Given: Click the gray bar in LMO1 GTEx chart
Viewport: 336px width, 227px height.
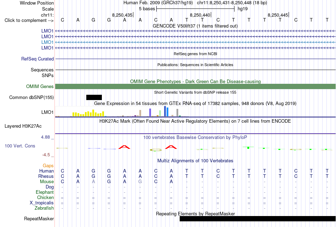Looking at the screenshot, I should click(x=177, y=113).
